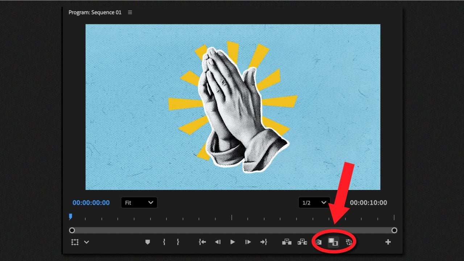
Task: Click the Play button
Action: 232,242
